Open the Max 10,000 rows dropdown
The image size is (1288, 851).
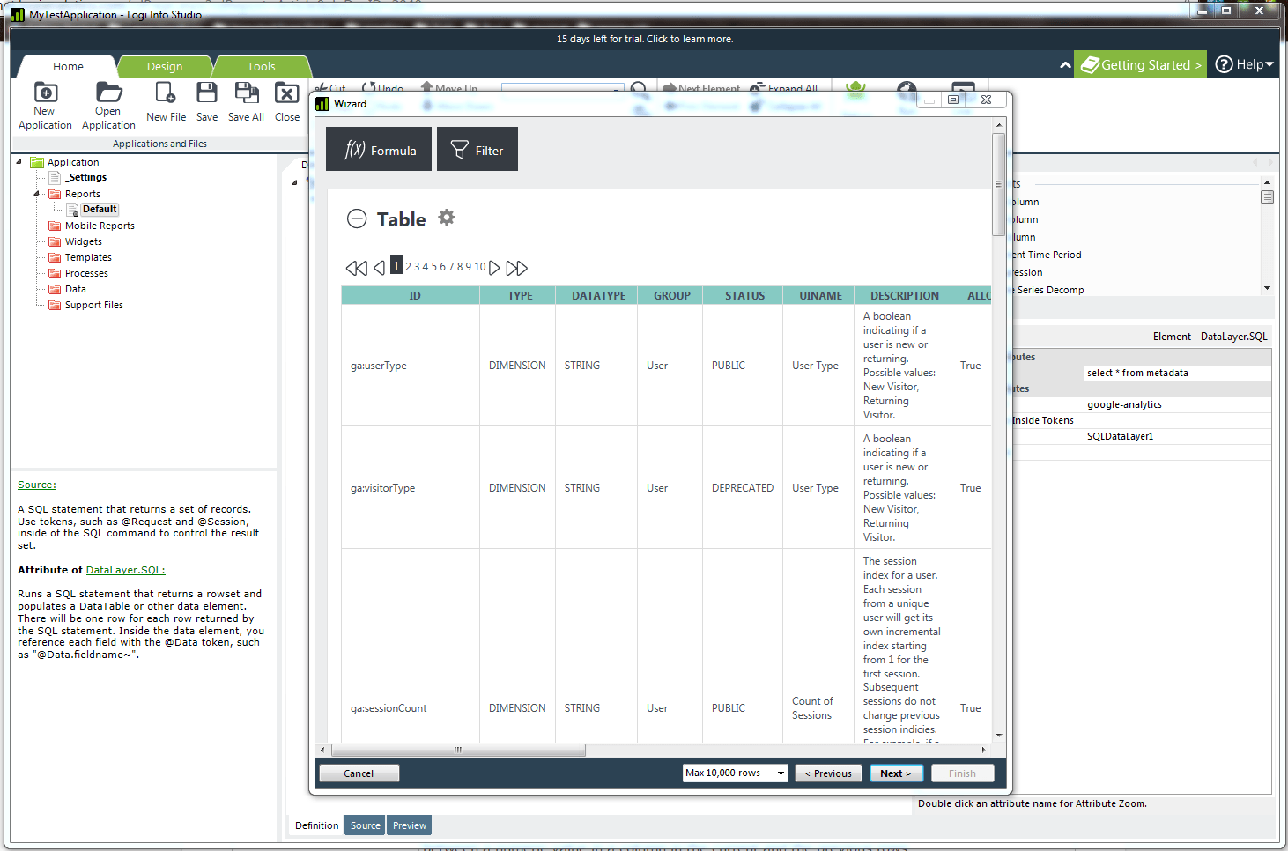[x=779, y=773]
